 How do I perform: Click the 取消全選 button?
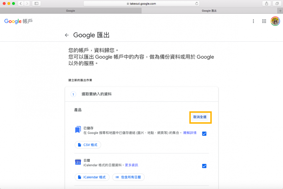click(x=200, y=117)
